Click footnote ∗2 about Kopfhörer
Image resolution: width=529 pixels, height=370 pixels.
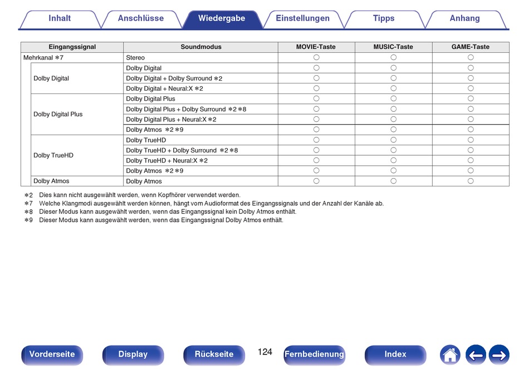pyautogui.click(x=133, y=195)
